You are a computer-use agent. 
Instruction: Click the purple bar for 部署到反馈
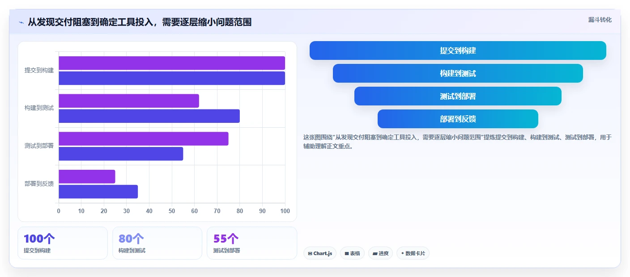tap(87, 176)
